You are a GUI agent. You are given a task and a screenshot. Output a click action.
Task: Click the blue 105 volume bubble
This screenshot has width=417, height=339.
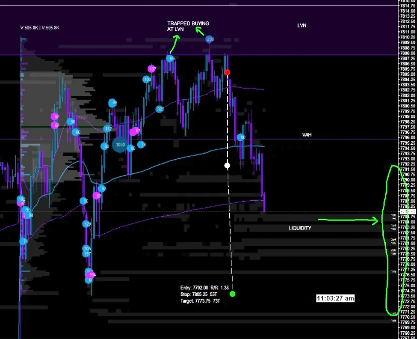[86, 249]
